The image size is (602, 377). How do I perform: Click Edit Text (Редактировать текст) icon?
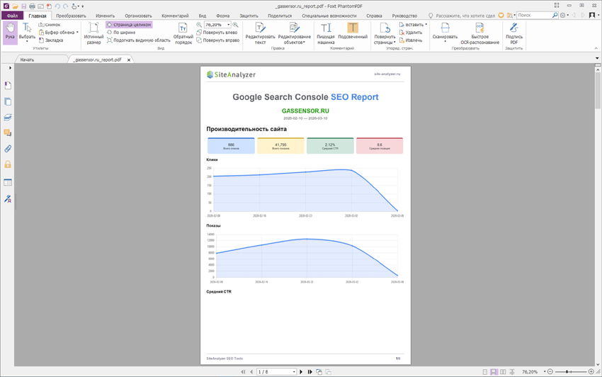260,33
